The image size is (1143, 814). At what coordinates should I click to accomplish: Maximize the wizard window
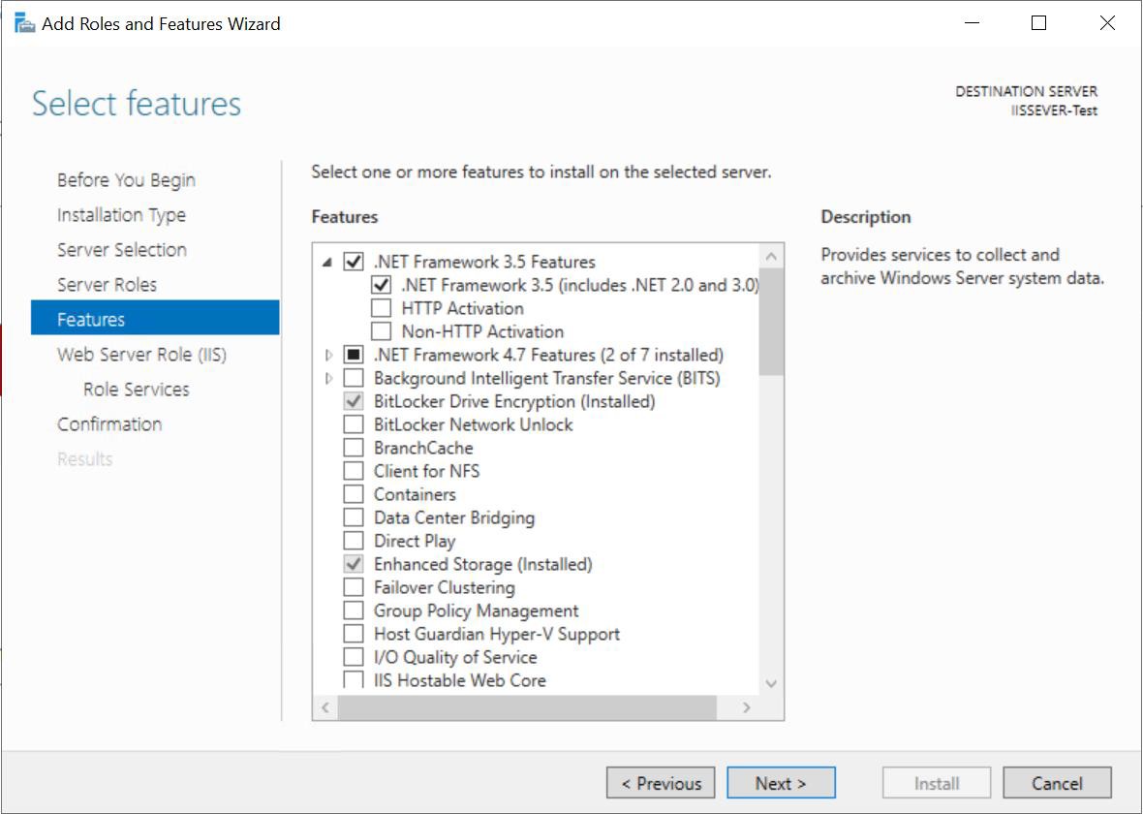pyautogui.click(x=1038, y=23)
